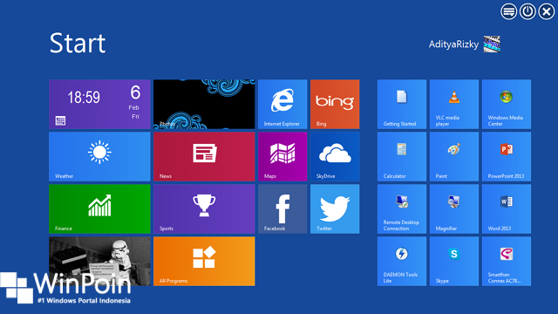Screen dimensions: 558x314
Task: Open the menu list button at top right
Action: tap(509, 11)
